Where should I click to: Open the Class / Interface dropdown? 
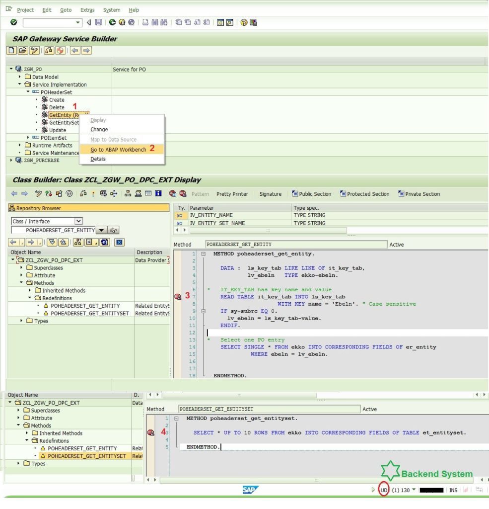pos(78,221)
